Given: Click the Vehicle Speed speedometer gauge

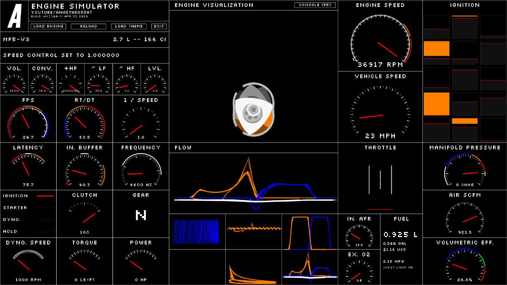Looking at the screenshot, I should (380, 111).
